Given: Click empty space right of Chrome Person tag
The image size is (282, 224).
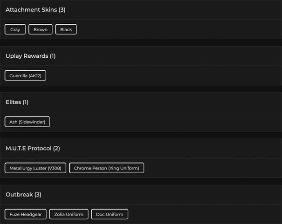Looking at the screenshot, I should (x=210, y=168).
